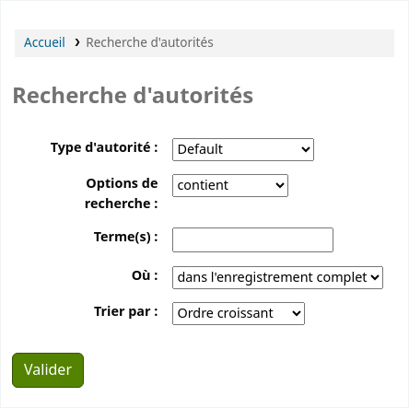This screenshot has height=408, width=409.
Task: Click the arrow on the Default select box
Action: (x=305, y=149)
